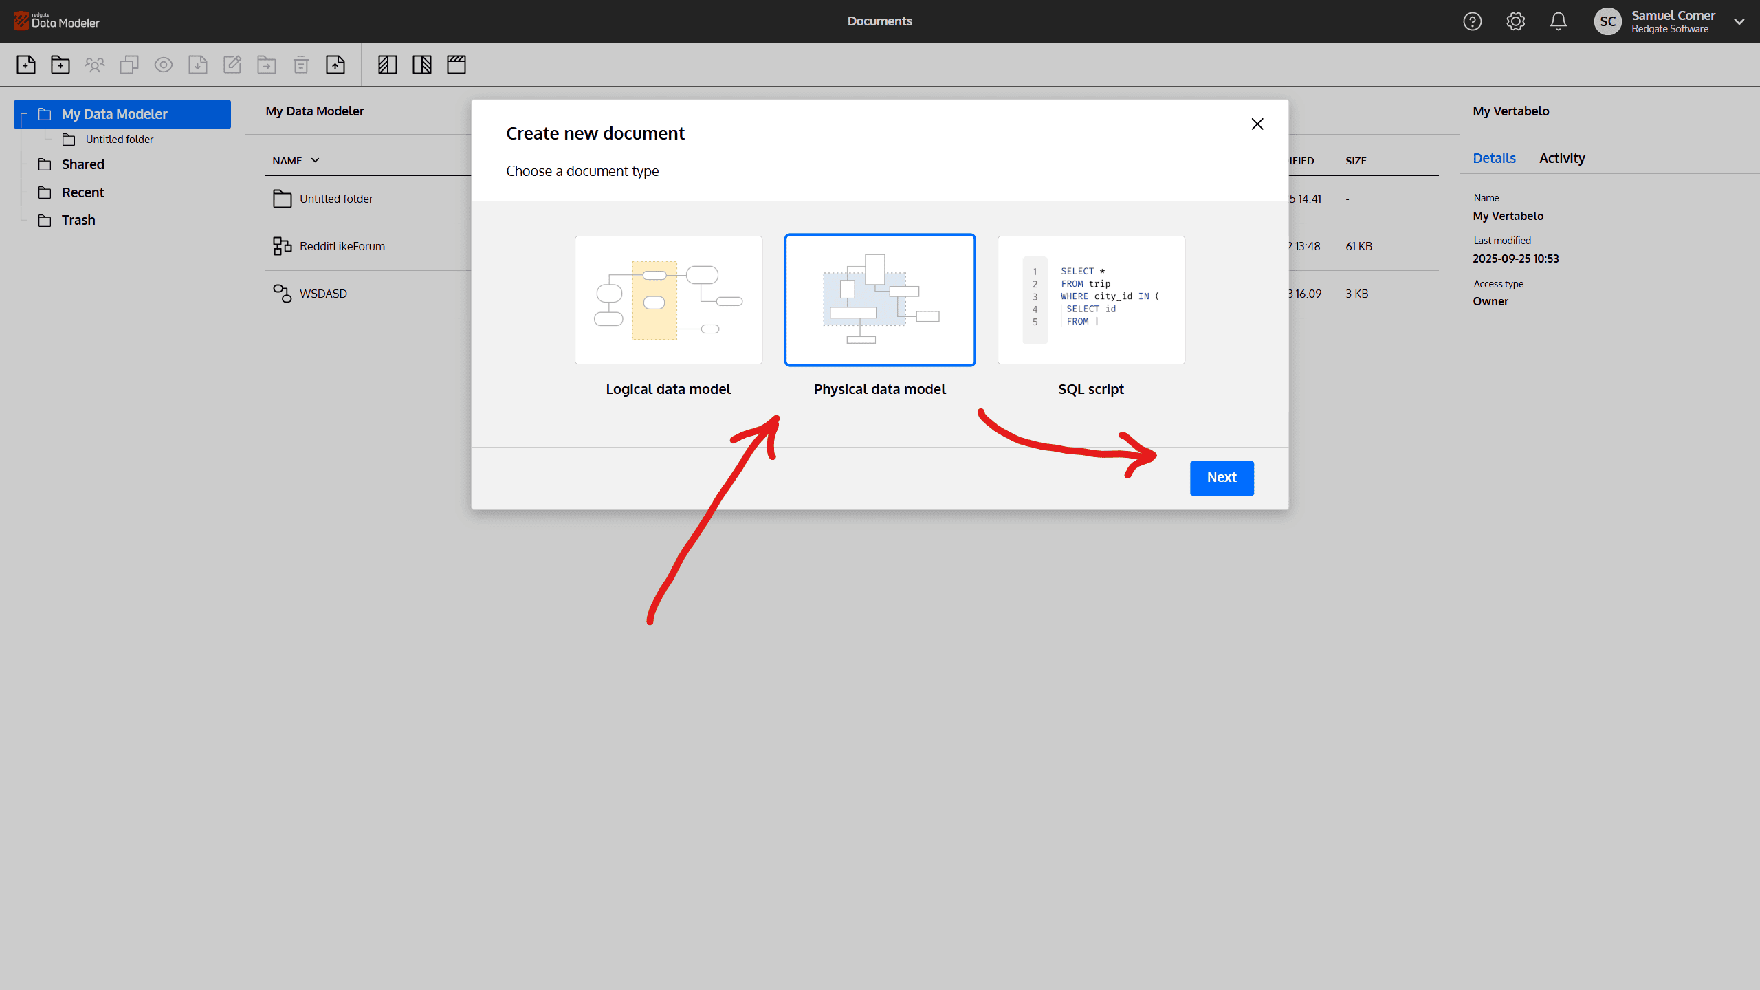Toggle the left panel layout icon

click(388, 65)
